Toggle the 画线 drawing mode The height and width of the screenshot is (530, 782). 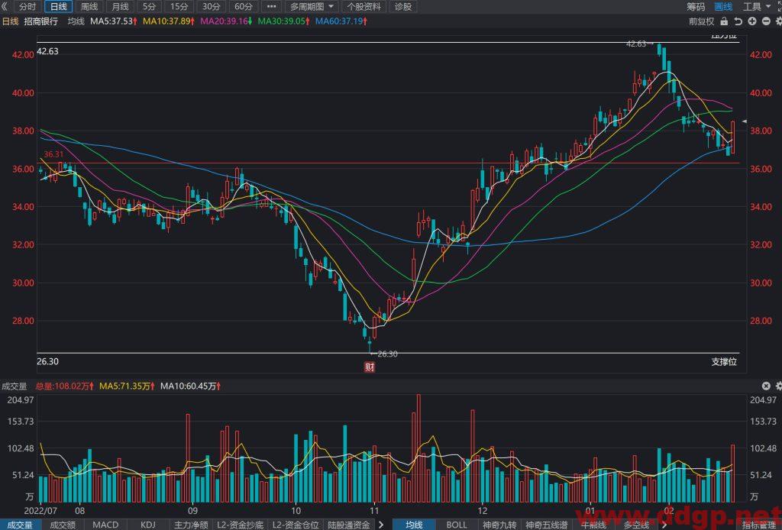[723, 6]
